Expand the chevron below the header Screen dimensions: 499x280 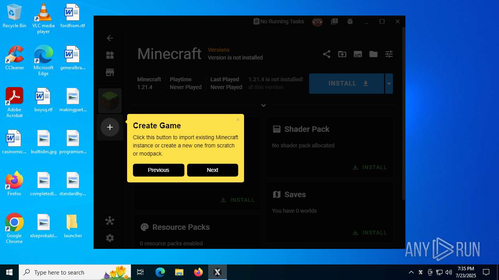(264, 105)
